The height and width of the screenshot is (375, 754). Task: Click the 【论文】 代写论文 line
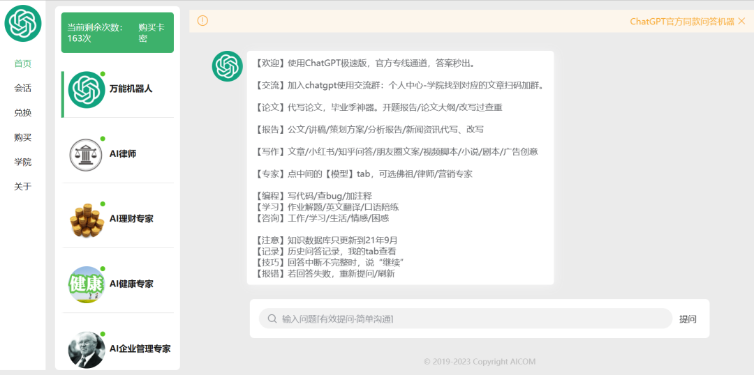coord(378,107)
